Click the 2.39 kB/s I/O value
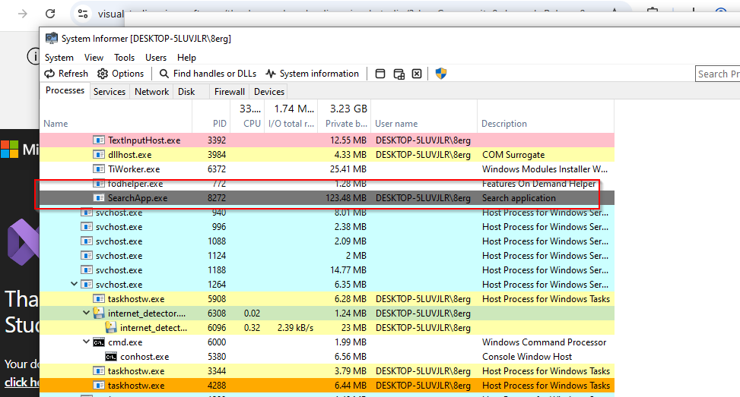 (295, 328)
